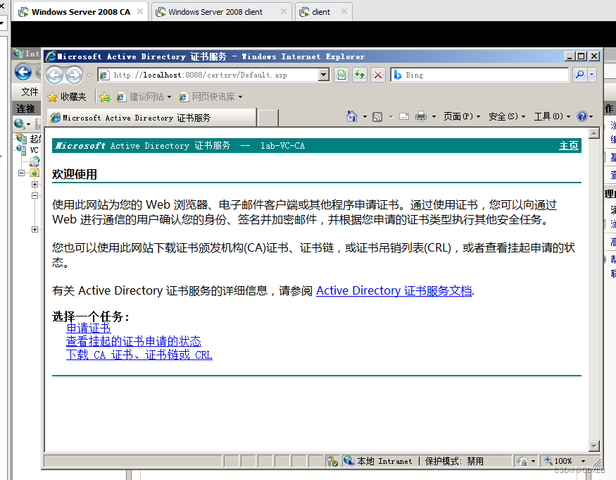Open the 安全(S) menu

click(506, 116)
